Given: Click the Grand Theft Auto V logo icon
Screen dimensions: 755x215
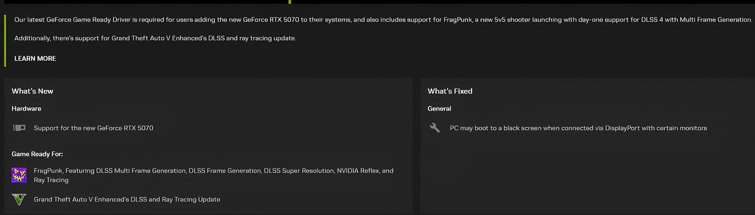Looking at the screenshot, I should (19, 199).
